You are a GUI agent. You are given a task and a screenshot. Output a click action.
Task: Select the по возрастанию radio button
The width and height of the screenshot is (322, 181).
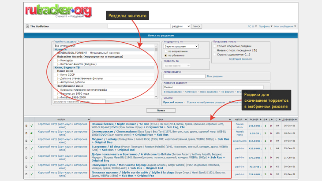166,51
